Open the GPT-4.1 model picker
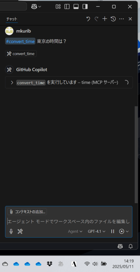 [x=97, y=231]
